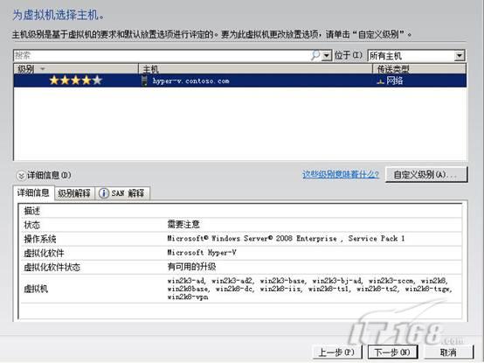Click the info icon on SAN 解释 tab
The image size is (484, 363).
pyautogui.click(x=104, y=193)
